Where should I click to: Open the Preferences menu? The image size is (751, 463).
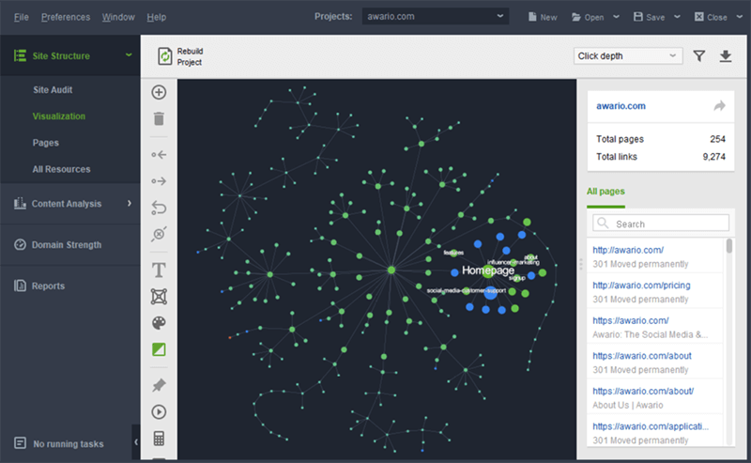66,17
